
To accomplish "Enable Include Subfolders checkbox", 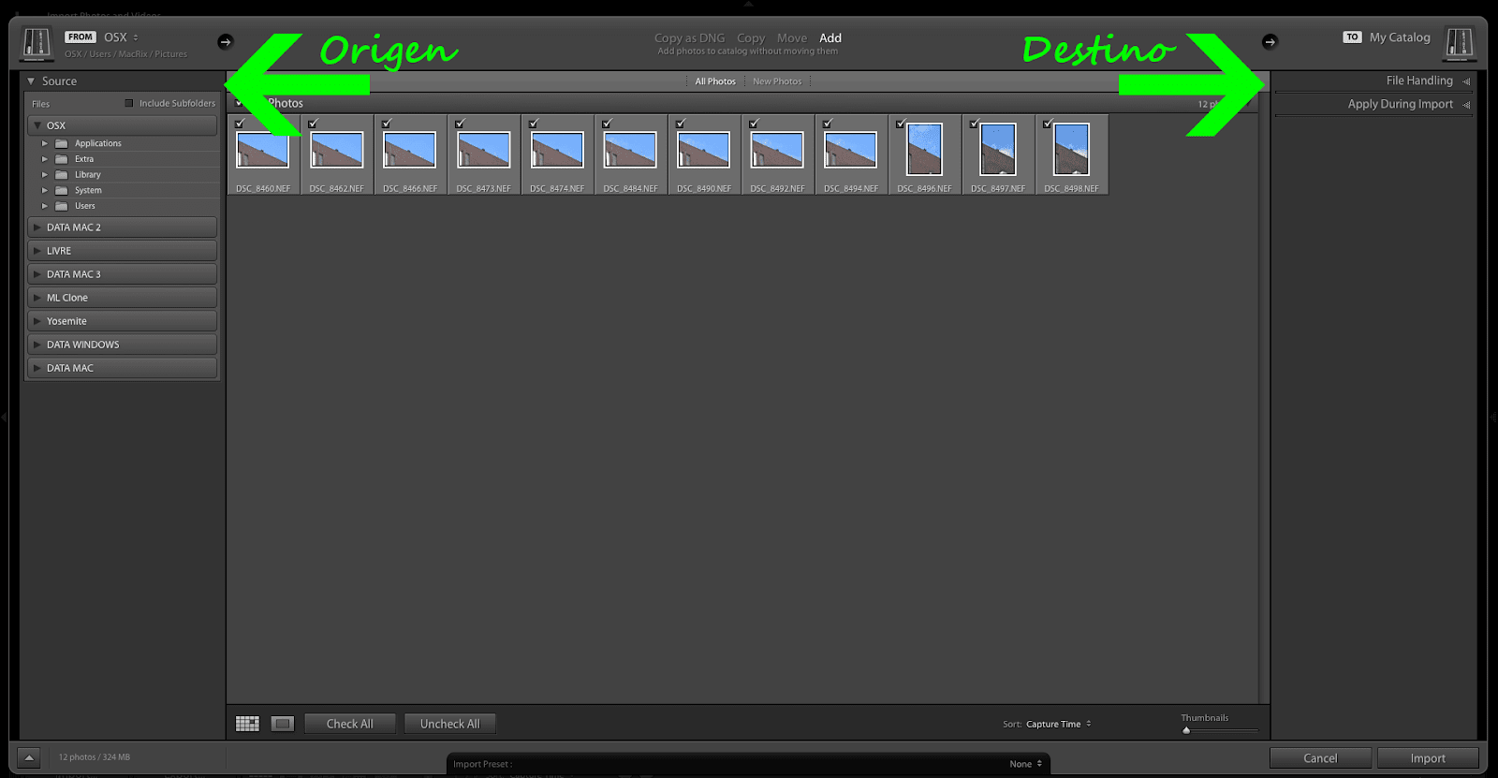I will point(129,103).
